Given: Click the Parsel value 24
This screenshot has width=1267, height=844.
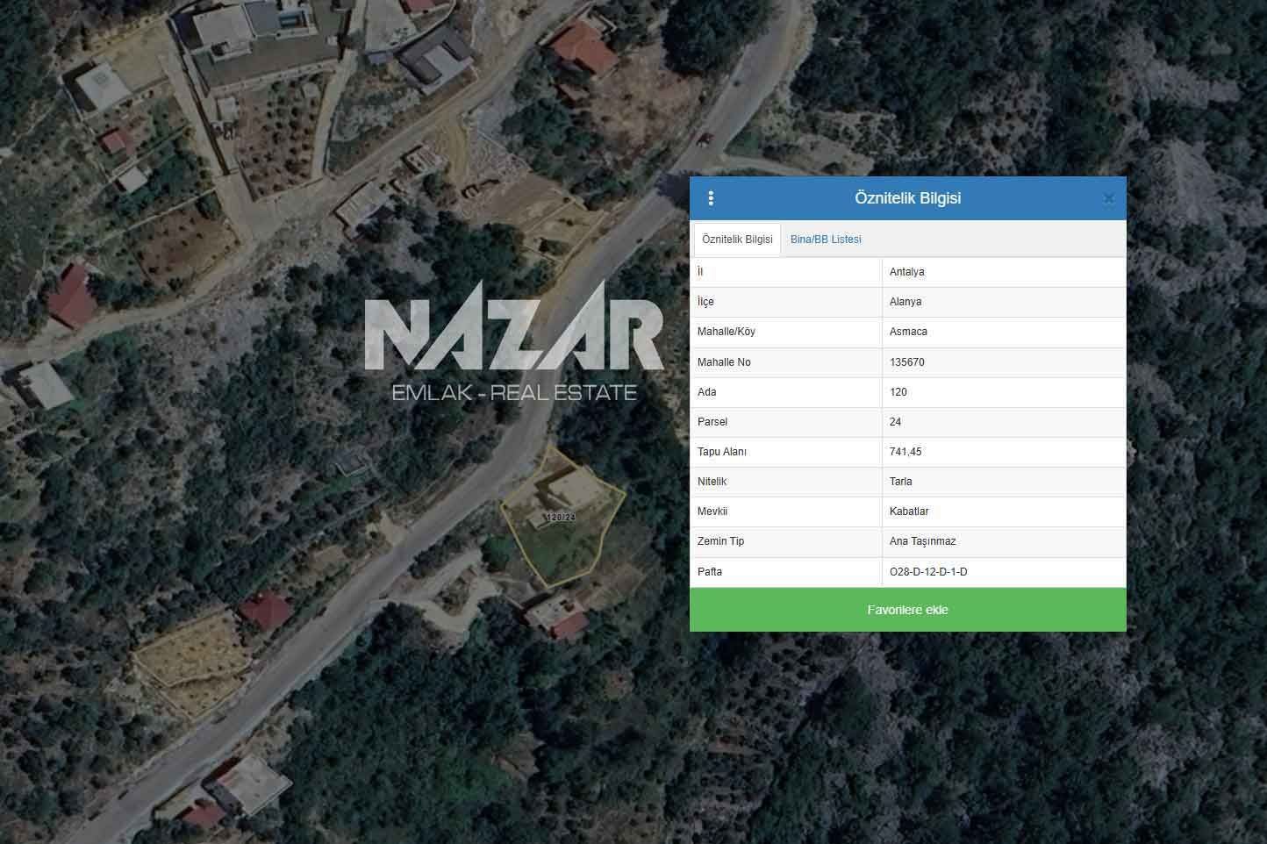Looking at the screenshot, I should click(x=895, y=422).
